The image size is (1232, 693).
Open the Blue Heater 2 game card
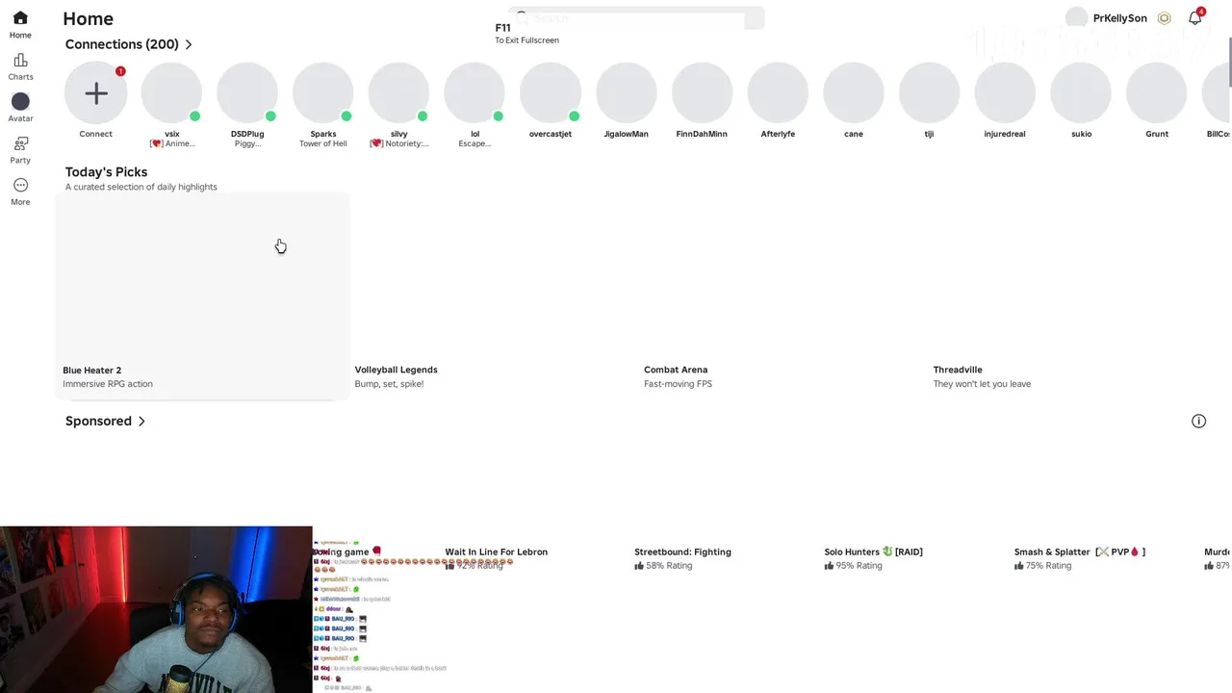202,295
